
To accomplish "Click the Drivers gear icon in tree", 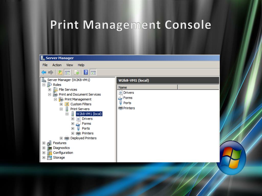I will (78, 119).
